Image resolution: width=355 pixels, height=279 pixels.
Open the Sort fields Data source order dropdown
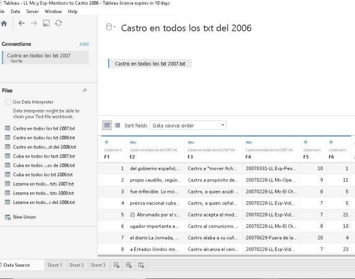[x=188, y=125]
